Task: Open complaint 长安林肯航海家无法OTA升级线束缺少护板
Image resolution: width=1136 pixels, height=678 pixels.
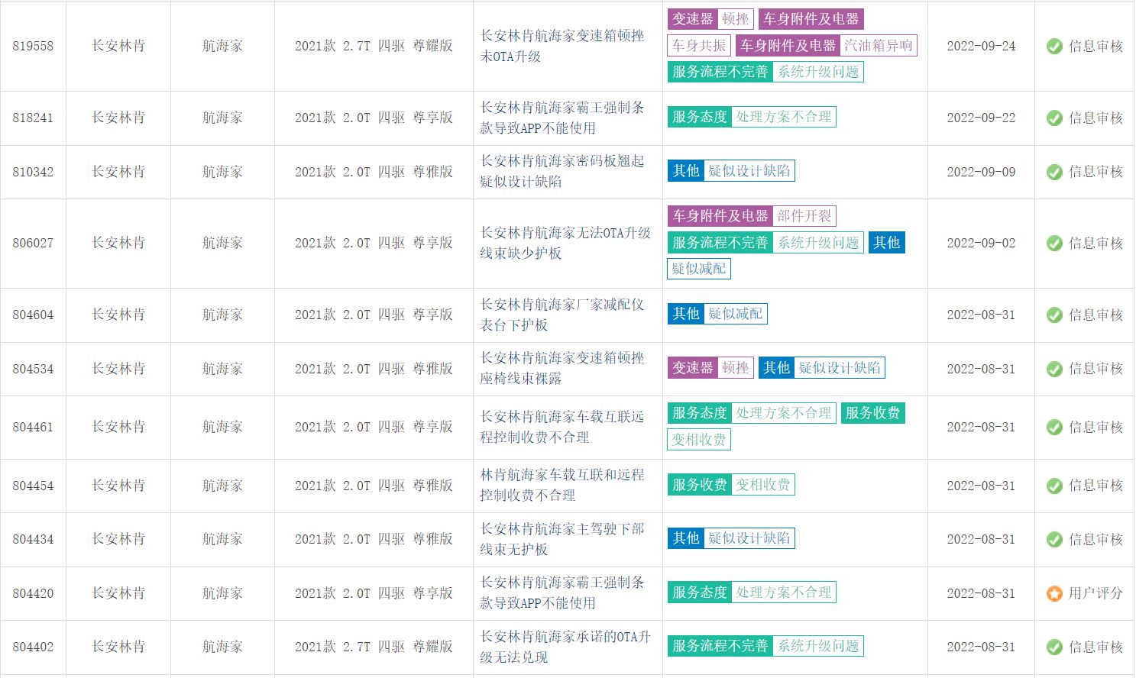Action: (x=565, y=243)
